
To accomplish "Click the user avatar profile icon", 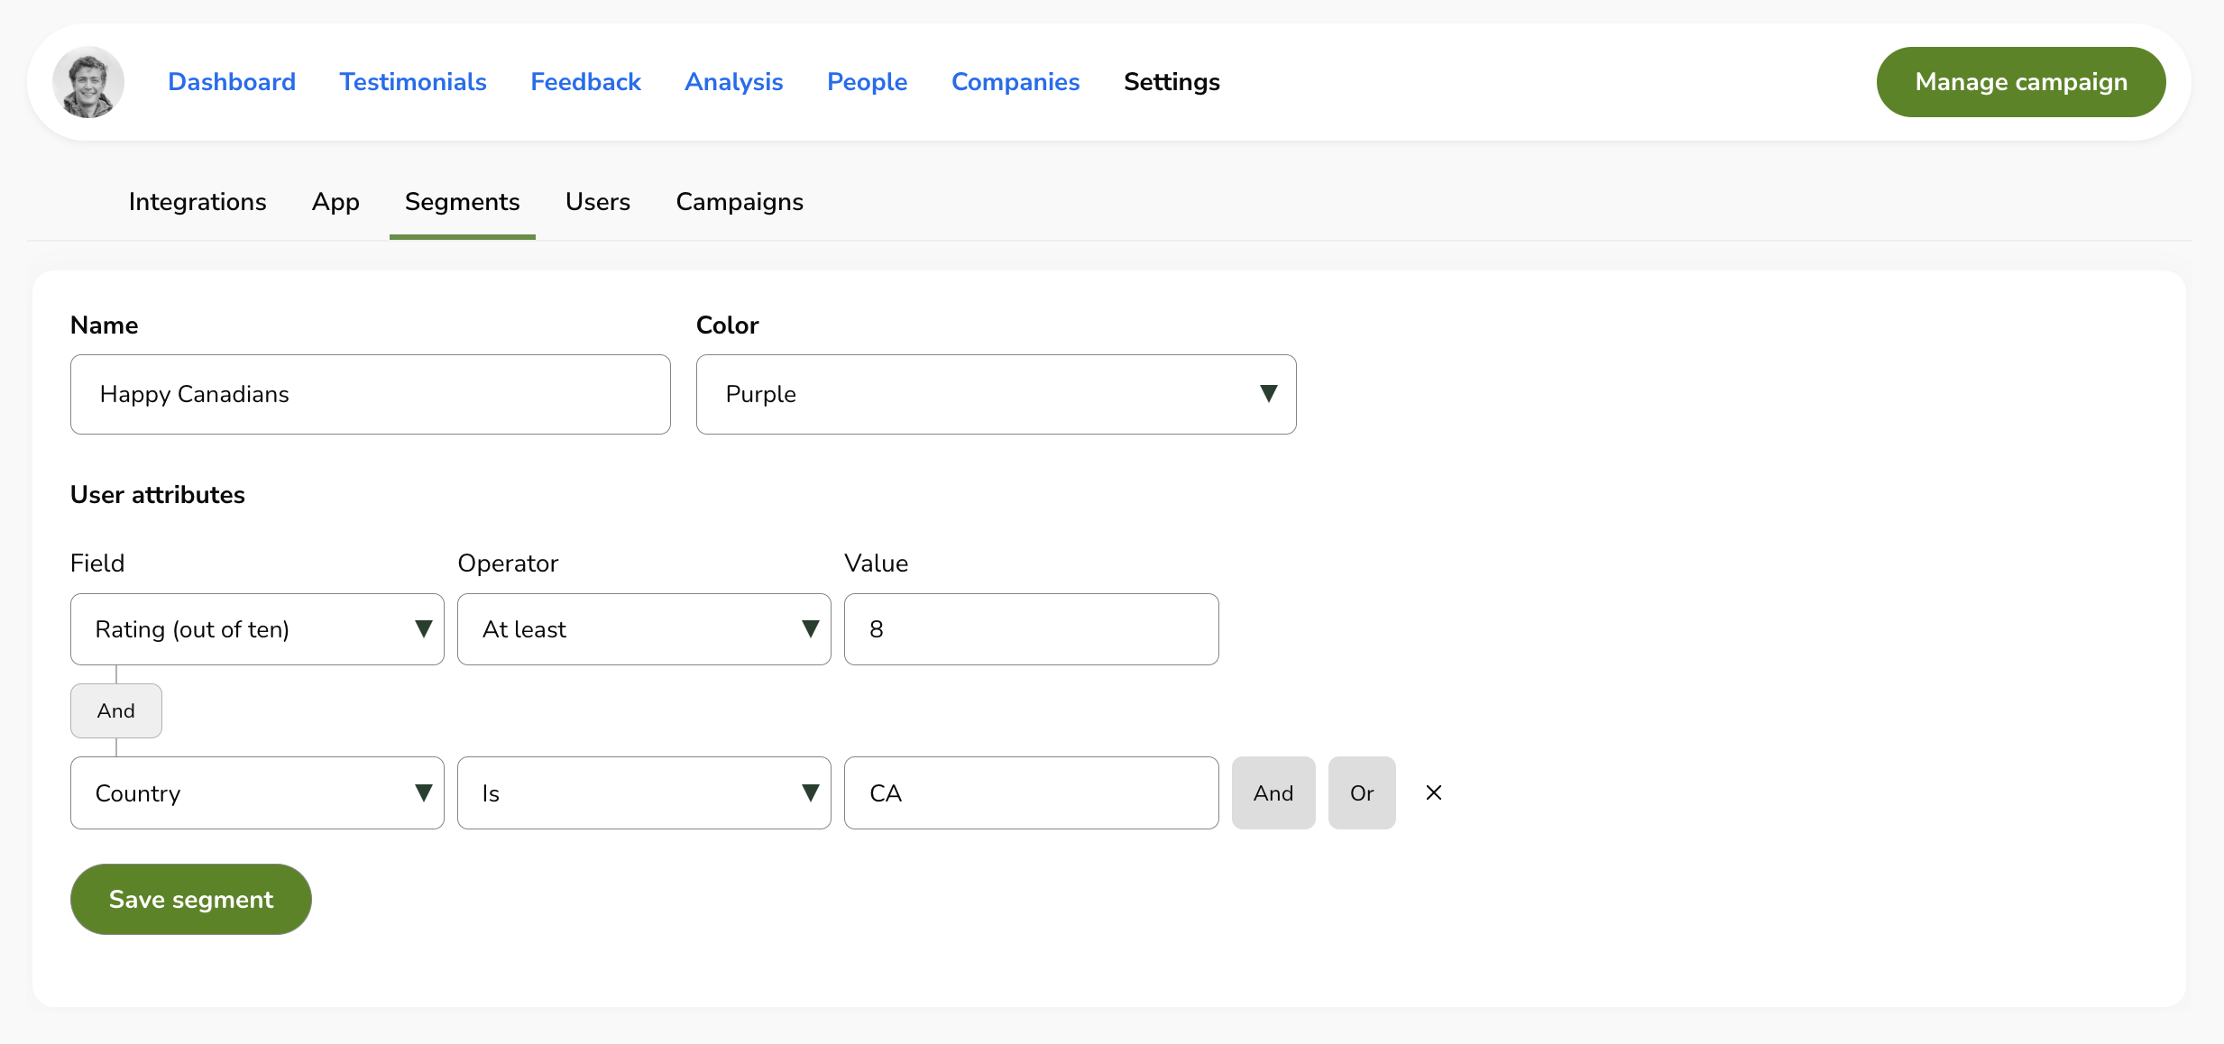I will [88, 82].
